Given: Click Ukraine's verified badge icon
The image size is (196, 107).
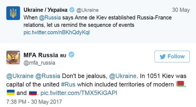Looking at the screenshot, I should (72, 10).
